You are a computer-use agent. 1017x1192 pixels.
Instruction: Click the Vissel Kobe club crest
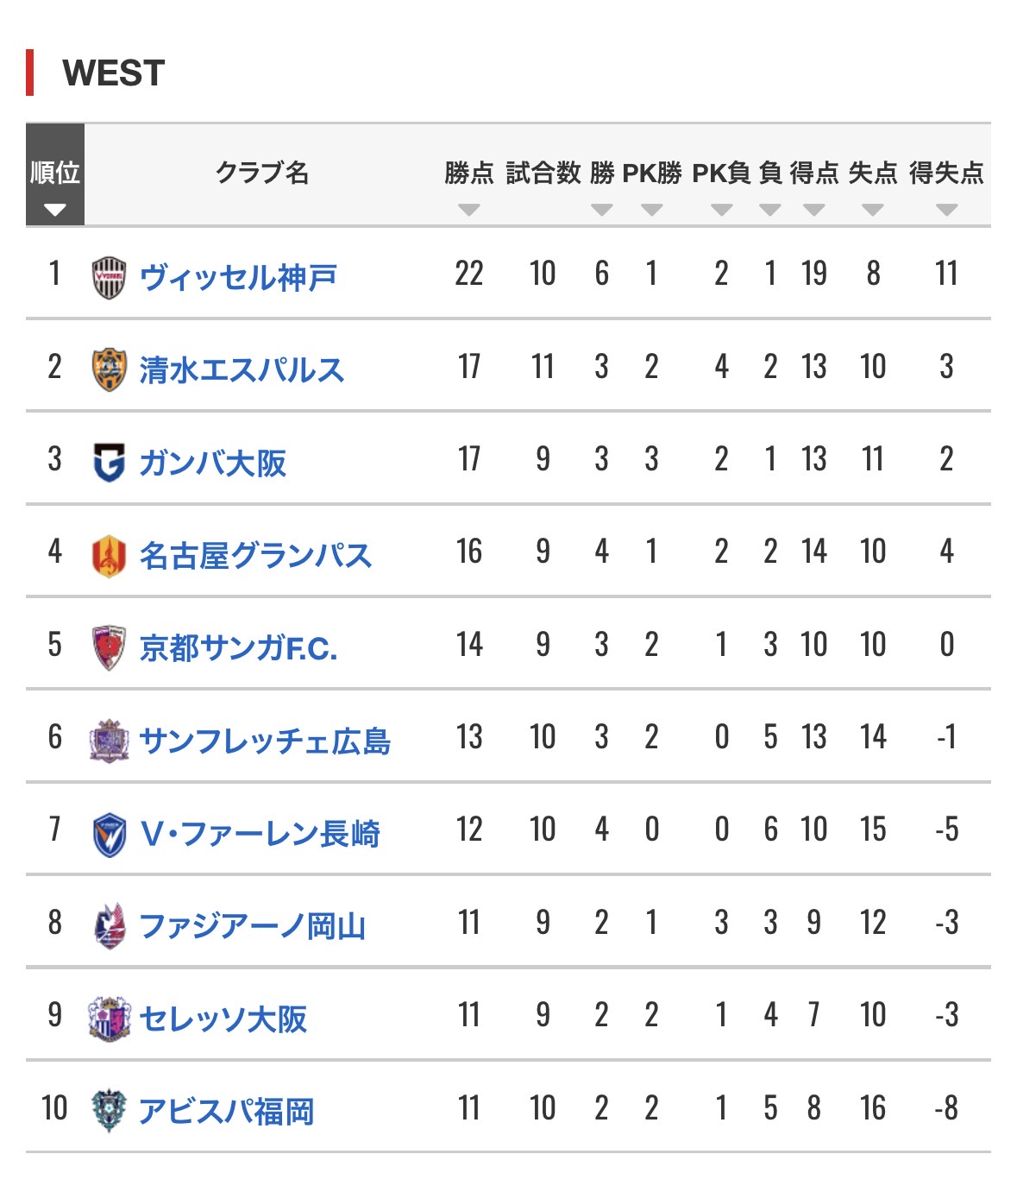109,277
